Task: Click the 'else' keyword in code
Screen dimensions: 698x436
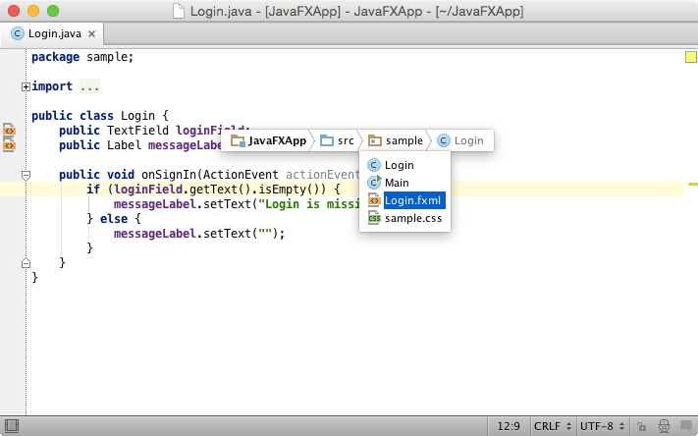Action: (114, 219)
